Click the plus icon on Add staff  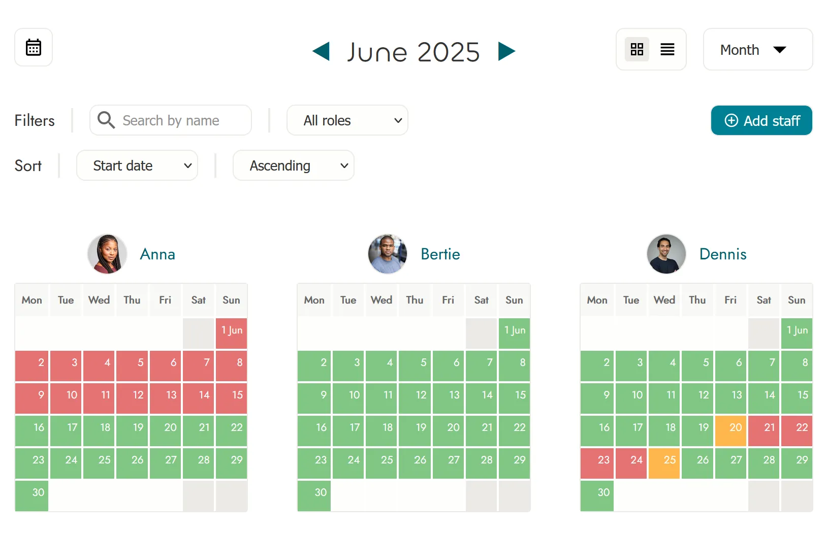pos(731,120)
